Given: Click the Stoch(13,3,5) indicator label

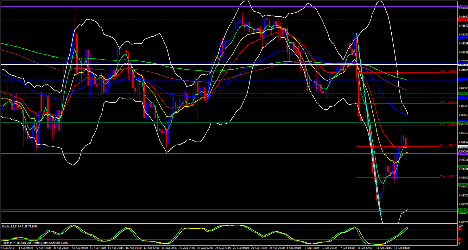Looking at the screenshot, I should [x=20, y=226].
